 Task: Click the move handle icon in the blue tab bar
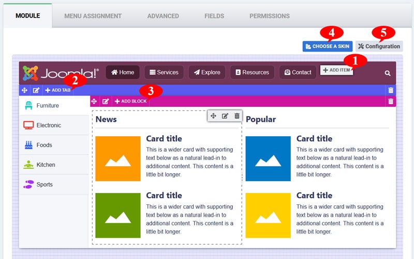[x=24, y=90]
